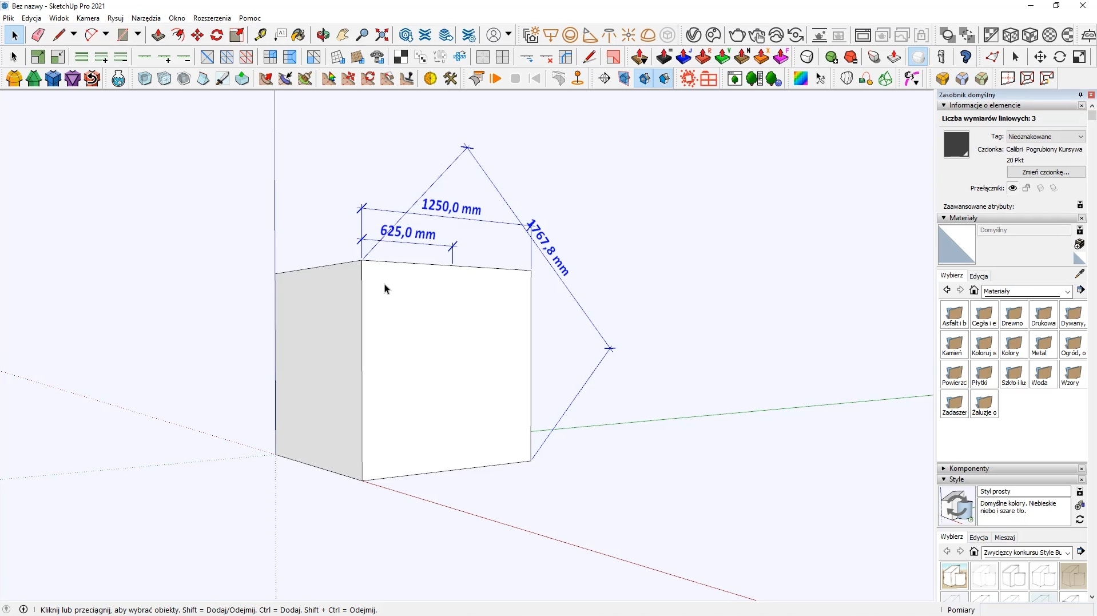Screen dimensions: 1097x616
Task: Switch to the Mieszaj tab in Style
Action: [1004, 538]
